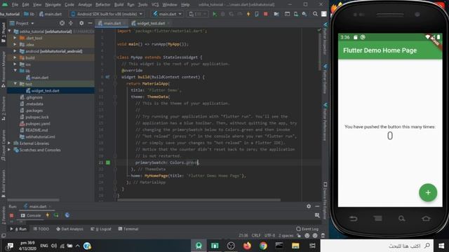This screenshot has width=449, height=252.
Task: Open Chrome from the taskbar
Action: click(263, 246)
